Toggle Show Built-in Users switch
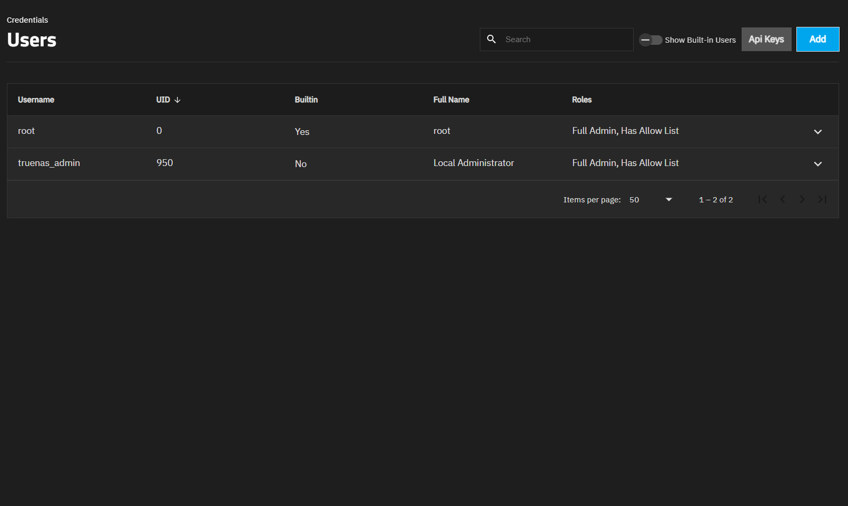The width and height of the screenshot is (848, 506). (x=650, y=40)
